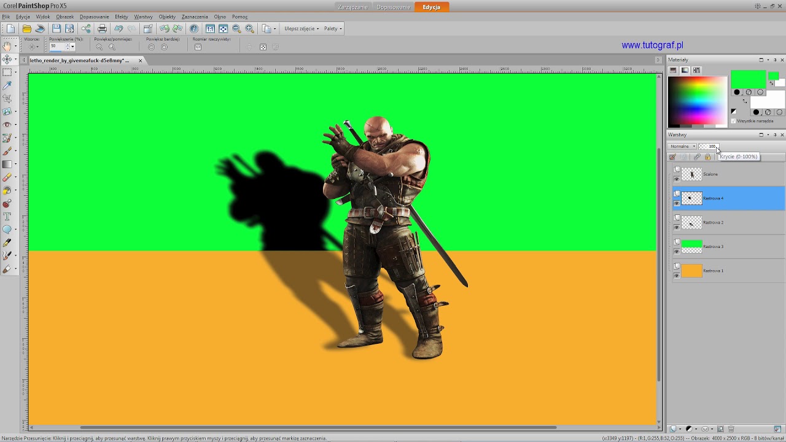Click the large green foreground swatch
The width and height of the screenshot is (786, 442).
(748, 79)
